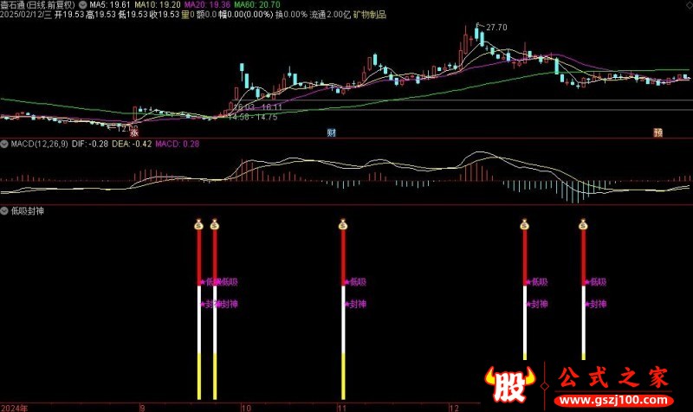Select the 壹石通(日线,前复权) chart title
Screen dimensions: 693x412
coord(37,5)
